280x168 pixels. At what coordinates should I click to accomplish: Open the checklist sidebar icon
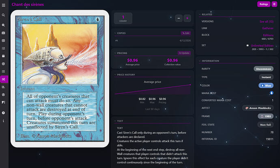(3, 48)
